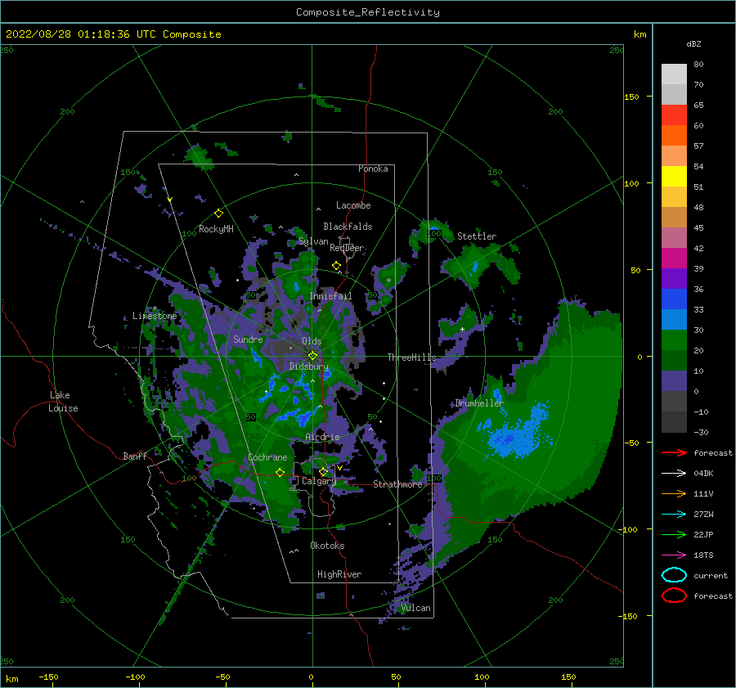Click the Composite_Reflectivity title
Viewport: 736px width, 688px height.
[x=367, y=12]
